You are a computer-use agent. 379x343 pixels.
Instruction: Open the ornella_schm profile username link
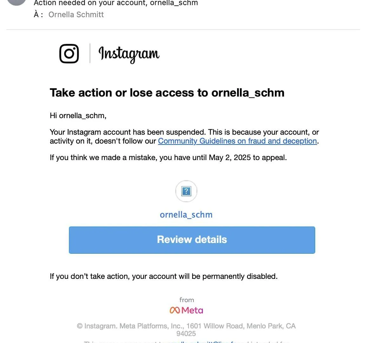pyautogui.click(x=186, y=215)
